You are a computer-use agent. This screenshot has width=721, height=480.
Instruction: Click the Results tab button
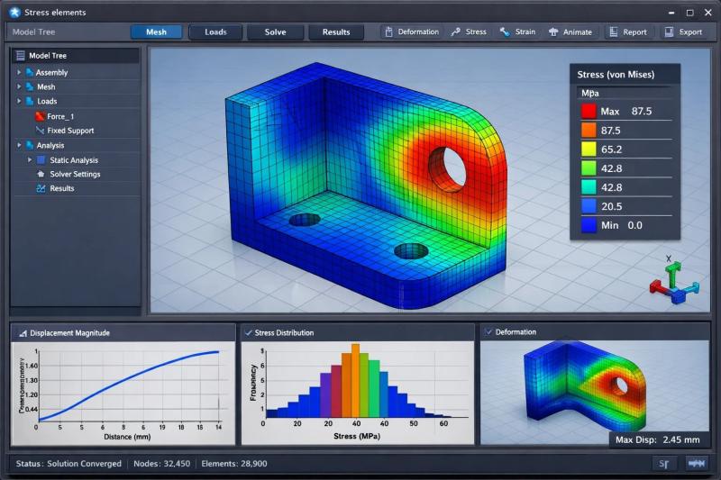coord(336,32)
